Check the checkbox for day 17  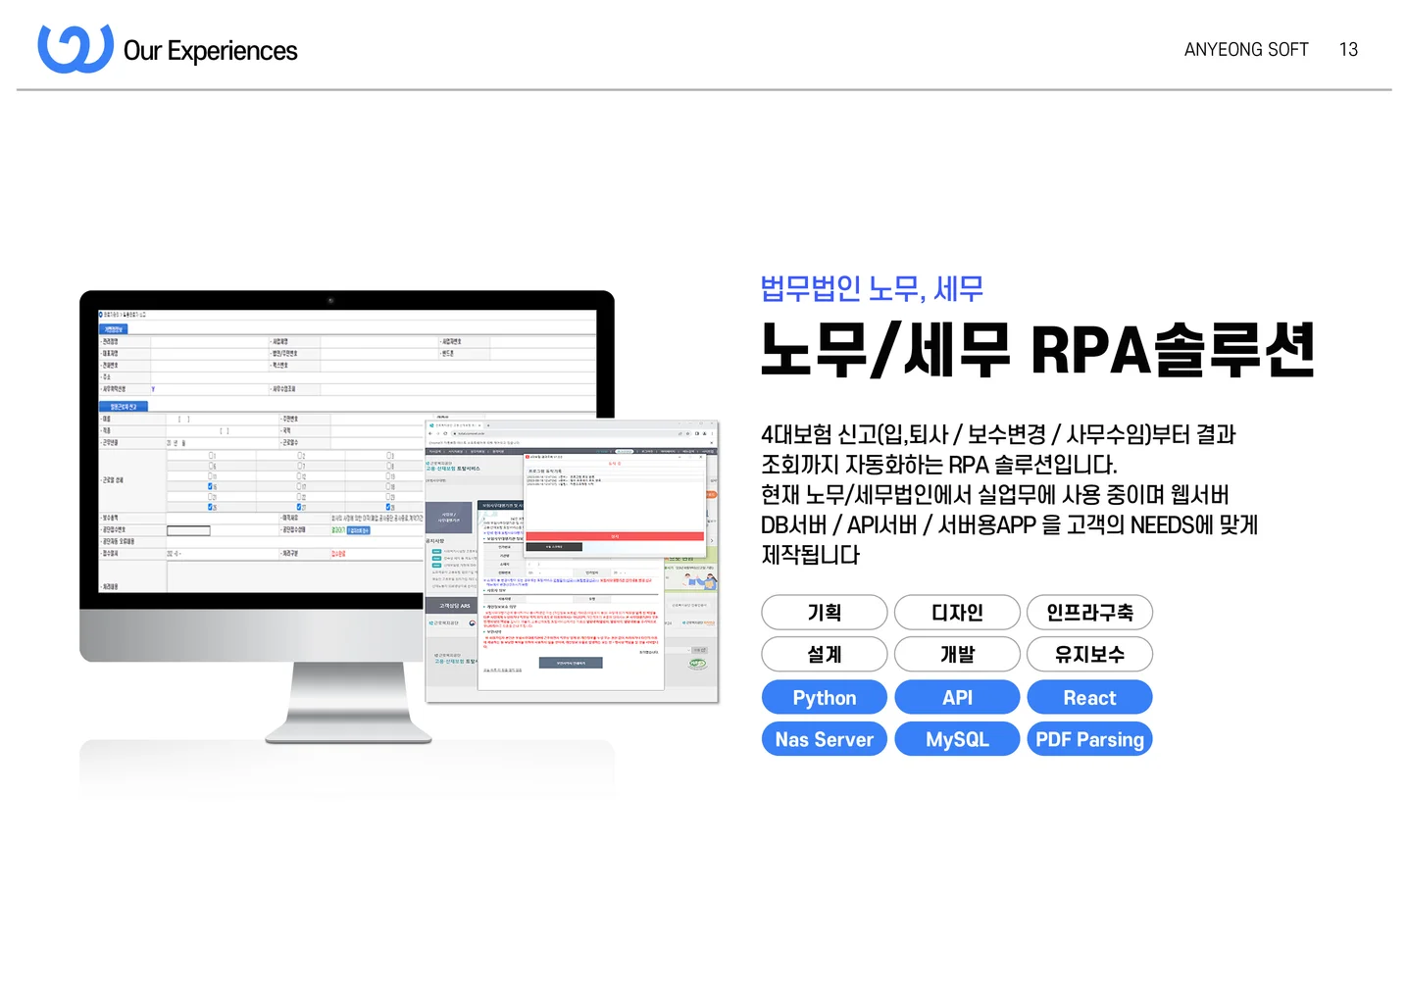pos(300,486)
